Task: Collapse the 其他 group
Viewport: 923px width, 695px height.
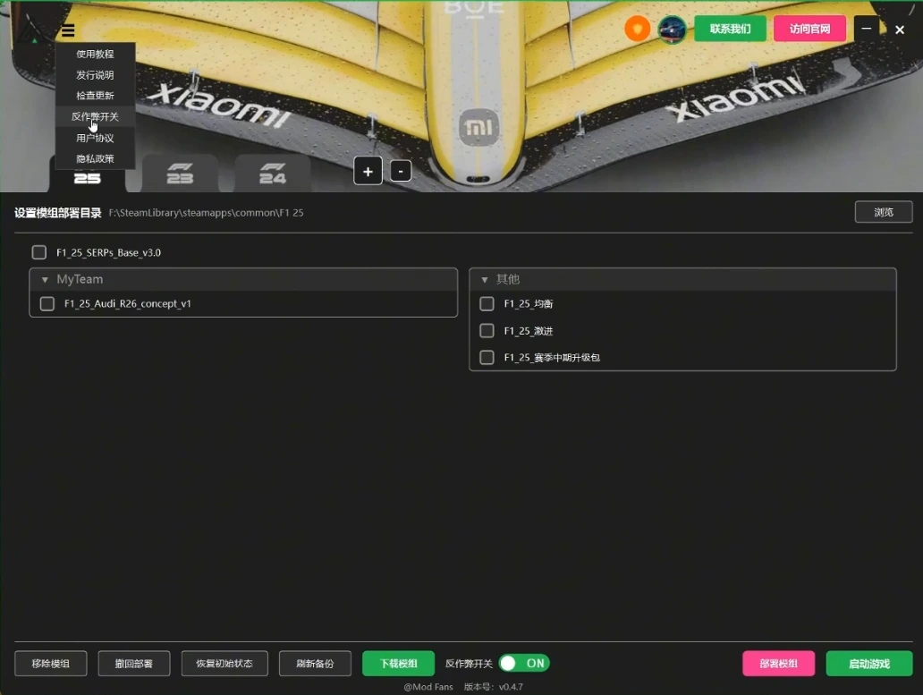Action: coord(485,280)
